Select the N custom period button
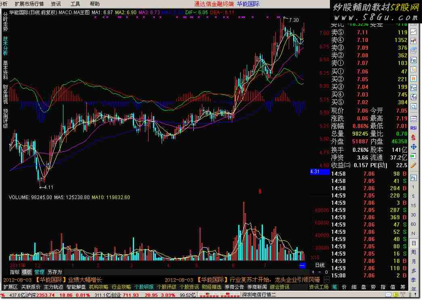422x300 pixels. (413, 233)
